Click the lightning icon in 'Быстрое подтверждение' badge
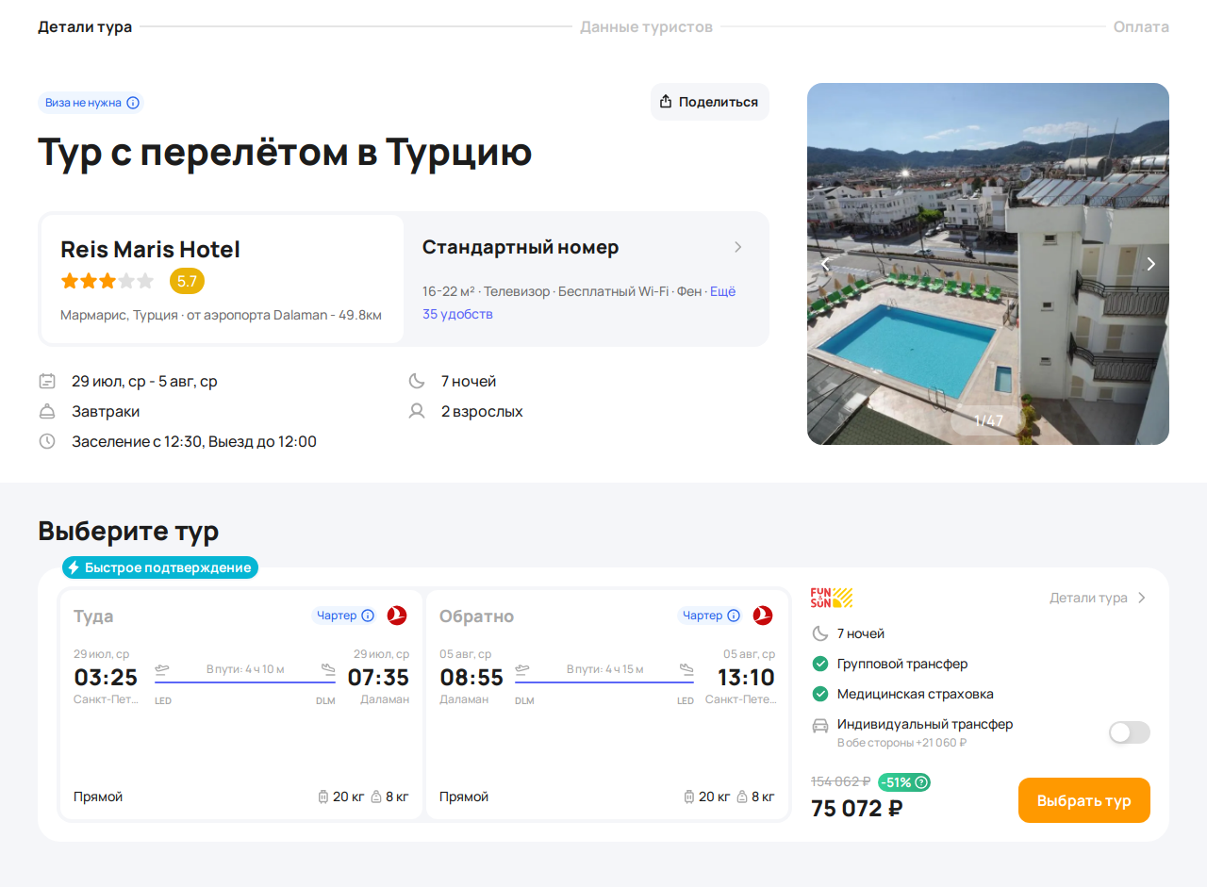The width and height of the screenshot is (1207, 887). coord(74,567)
